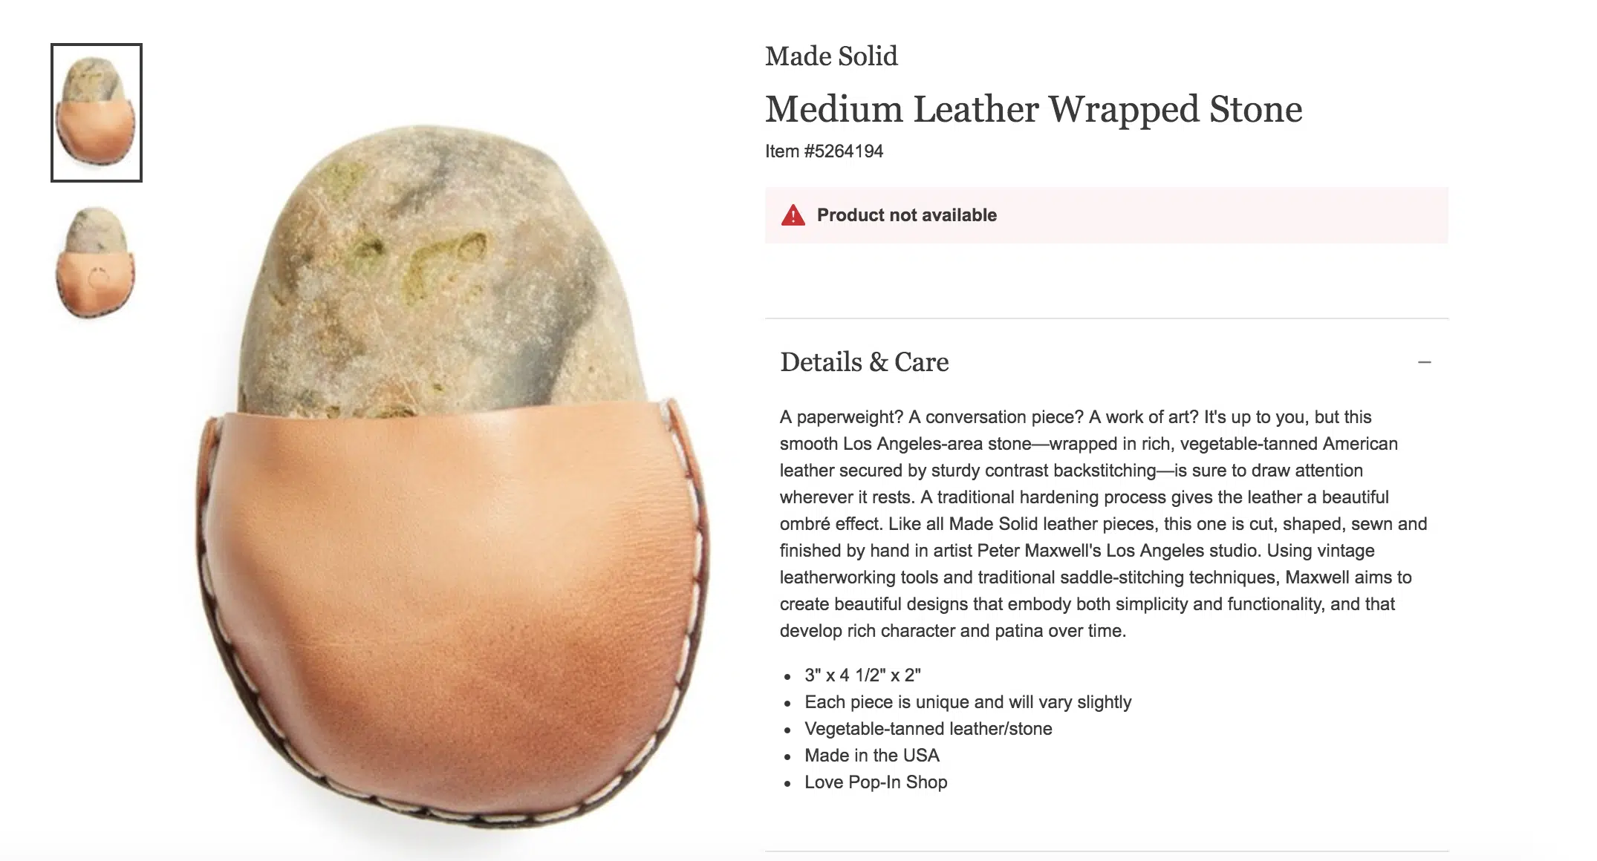
Task: Click the red warning triangle icon
Action: pos(793,215)
